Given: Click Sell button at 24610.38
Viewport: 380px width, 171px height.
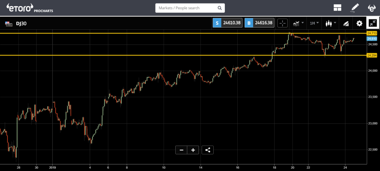Looking at the screenshot, I should pyautogui.click(x=227, y=23).
